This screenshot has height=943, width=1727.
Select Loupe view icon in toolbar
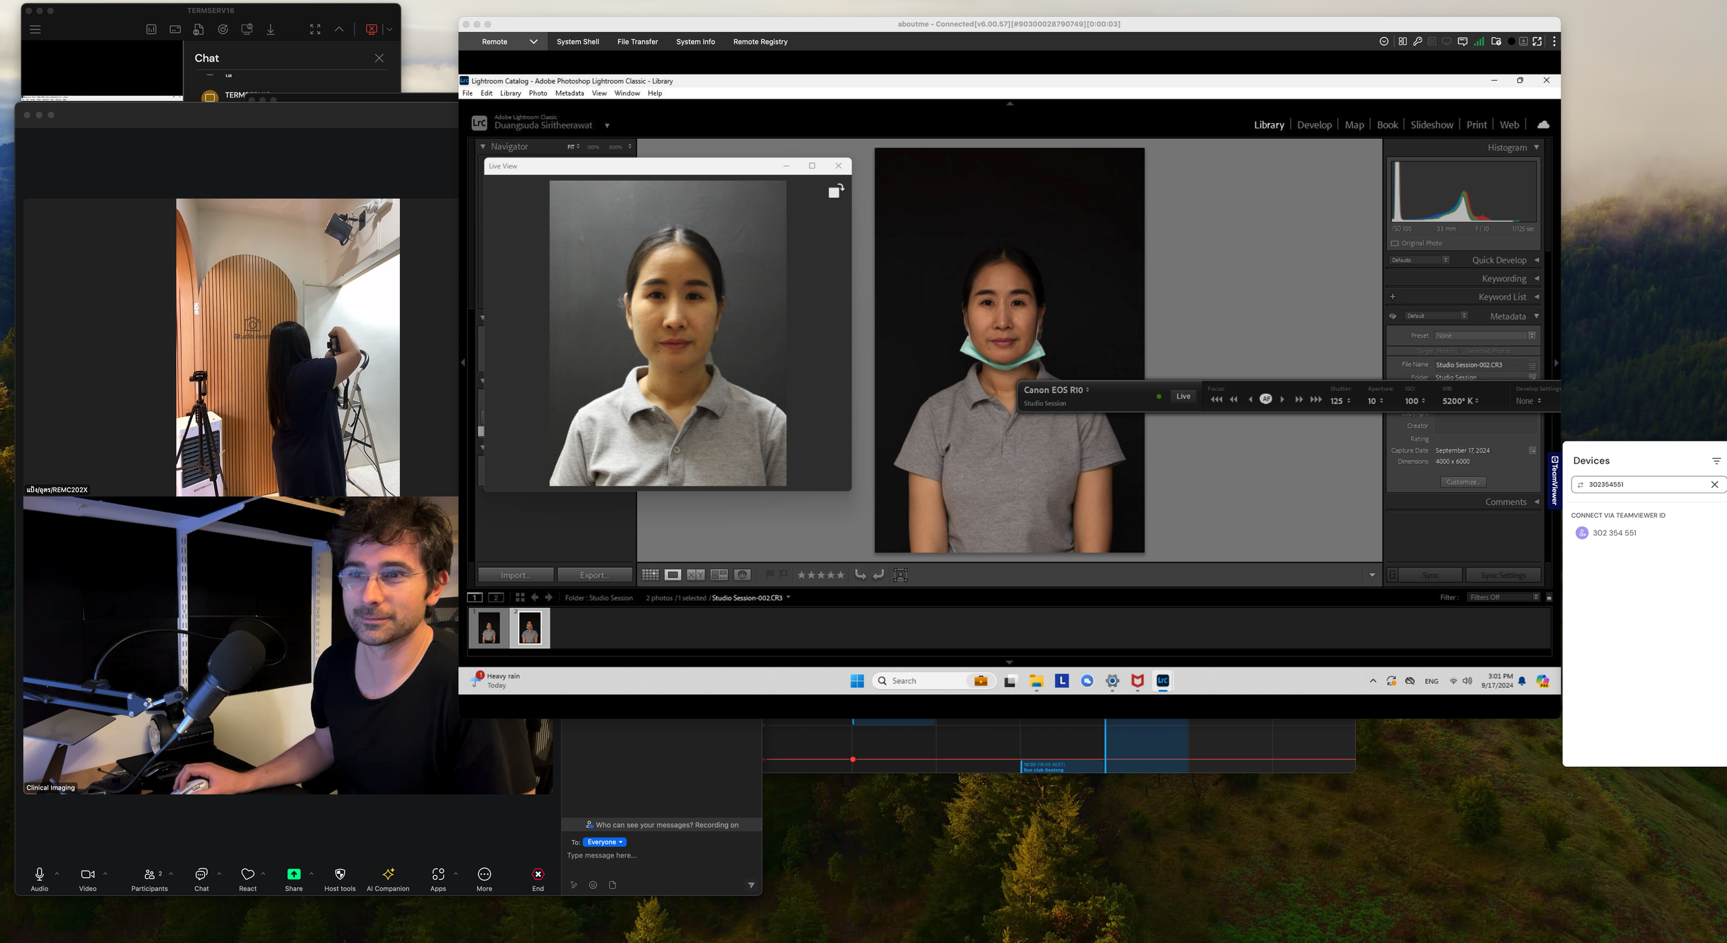(x=672, y=575)
